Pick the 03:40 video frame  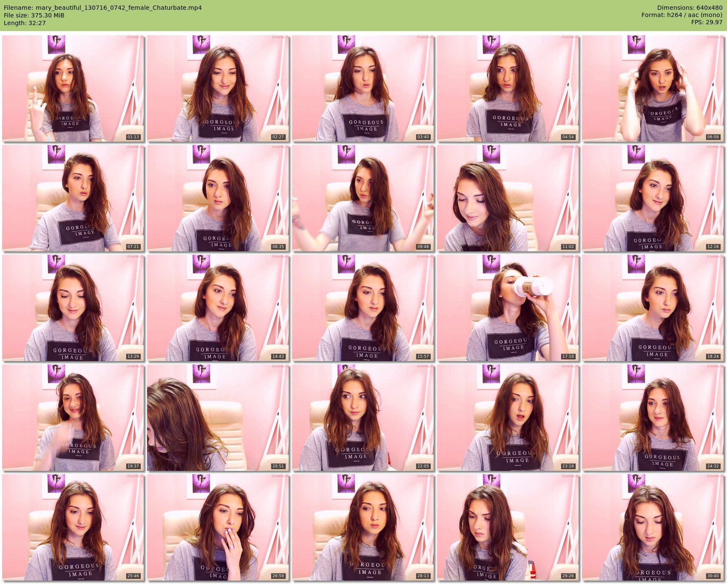(363, 88)
